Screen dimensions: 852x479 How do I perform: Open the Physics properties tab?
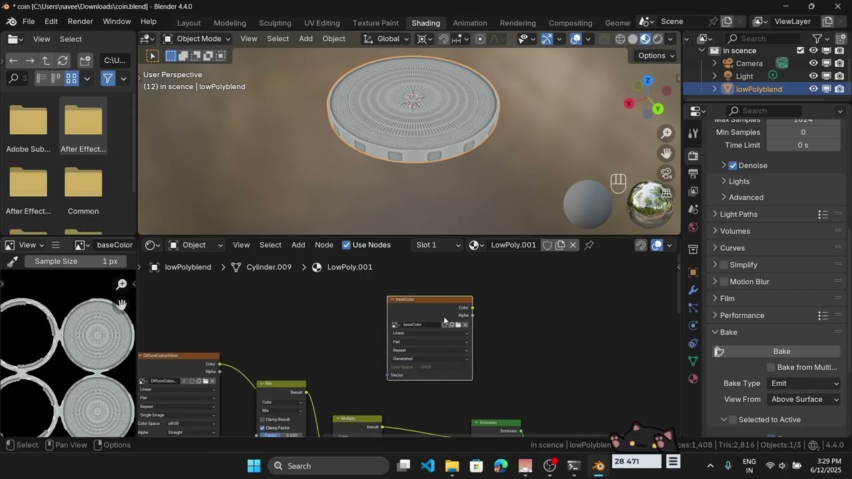coord(693,326)
